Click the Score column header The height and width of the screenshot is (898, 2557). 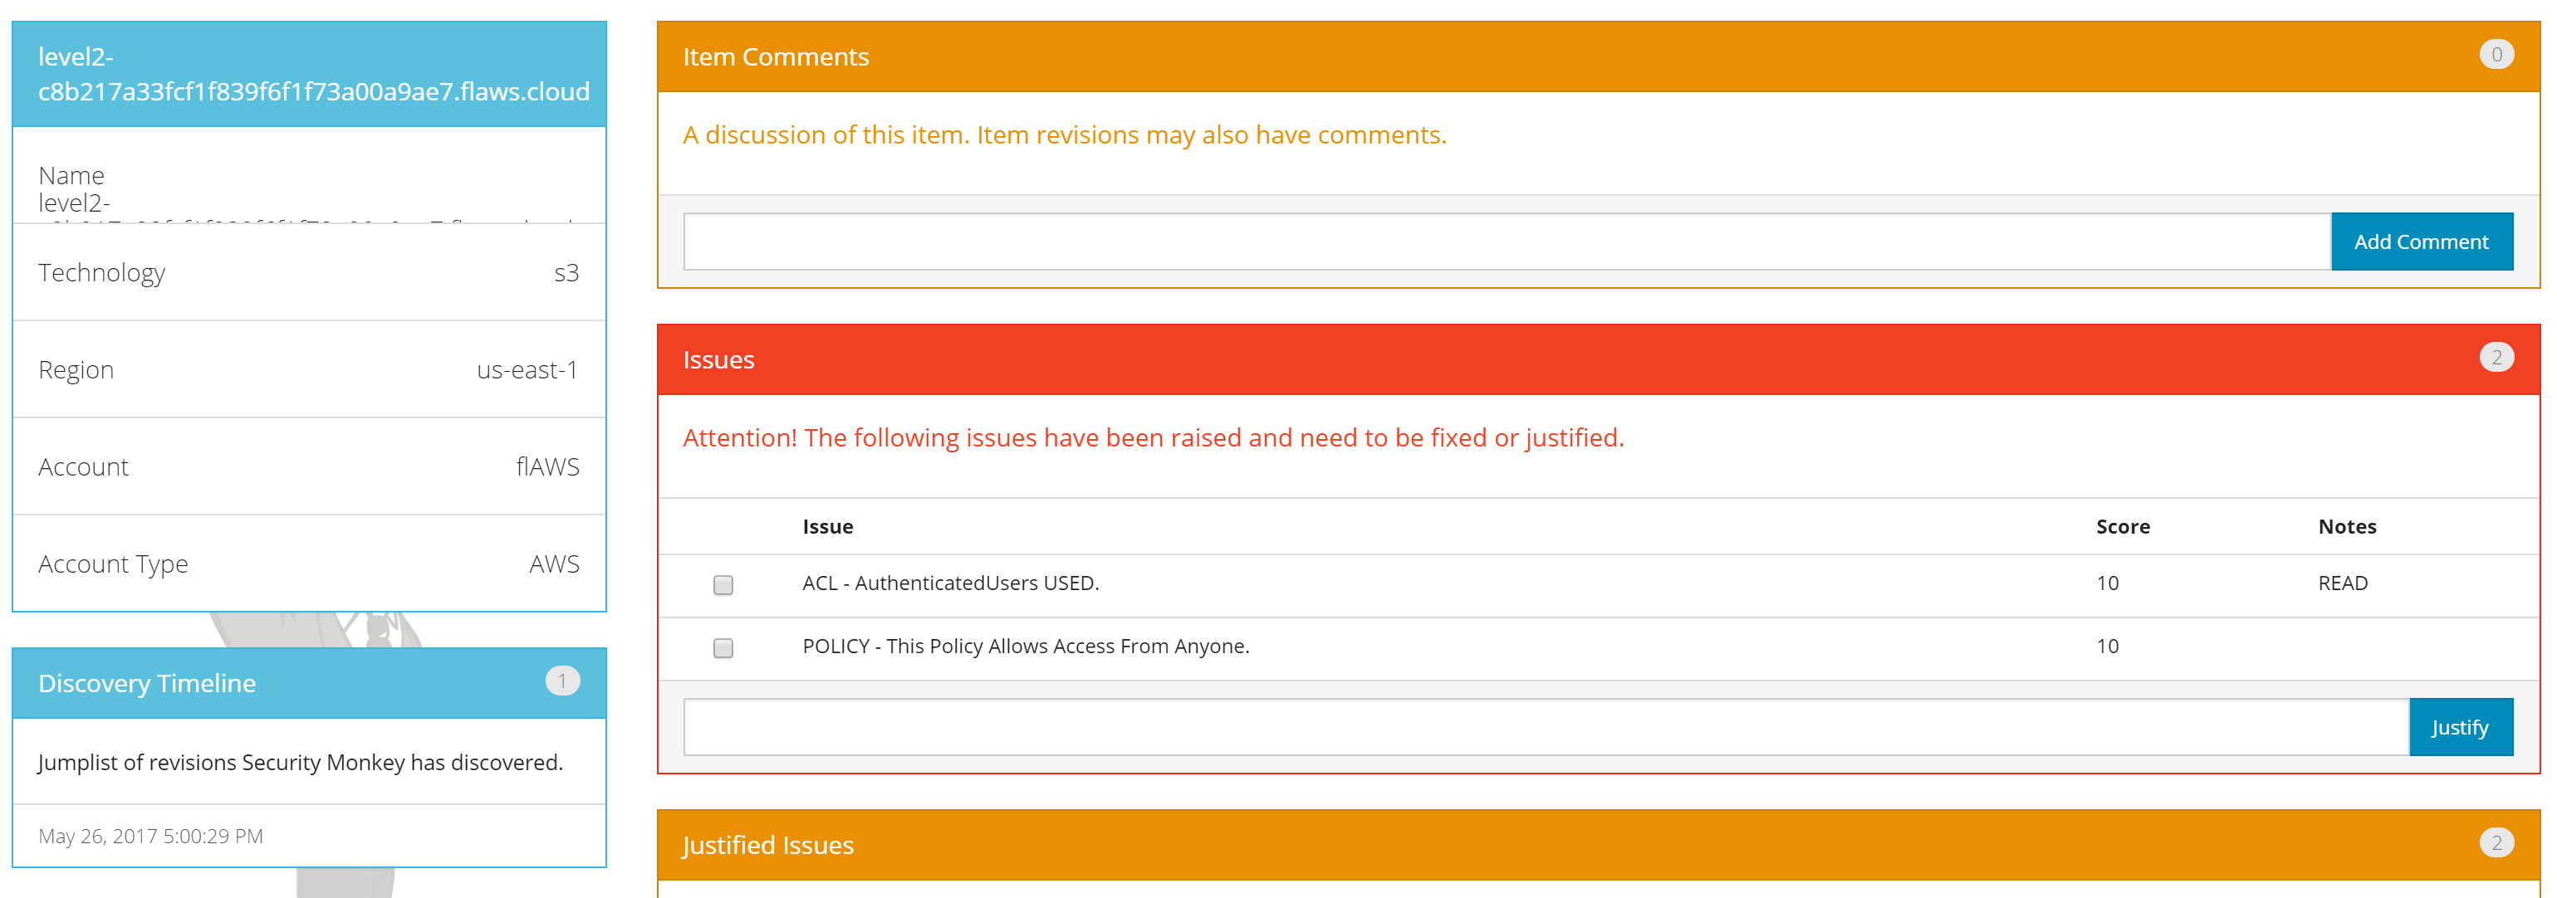tap(2122, 527)
